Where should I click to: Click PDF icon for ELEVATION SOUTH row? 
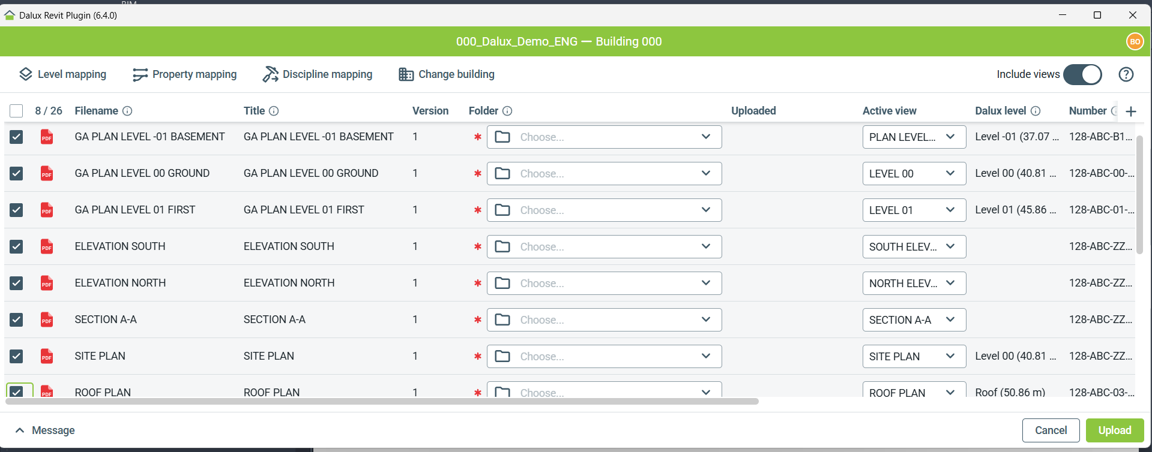47,246
